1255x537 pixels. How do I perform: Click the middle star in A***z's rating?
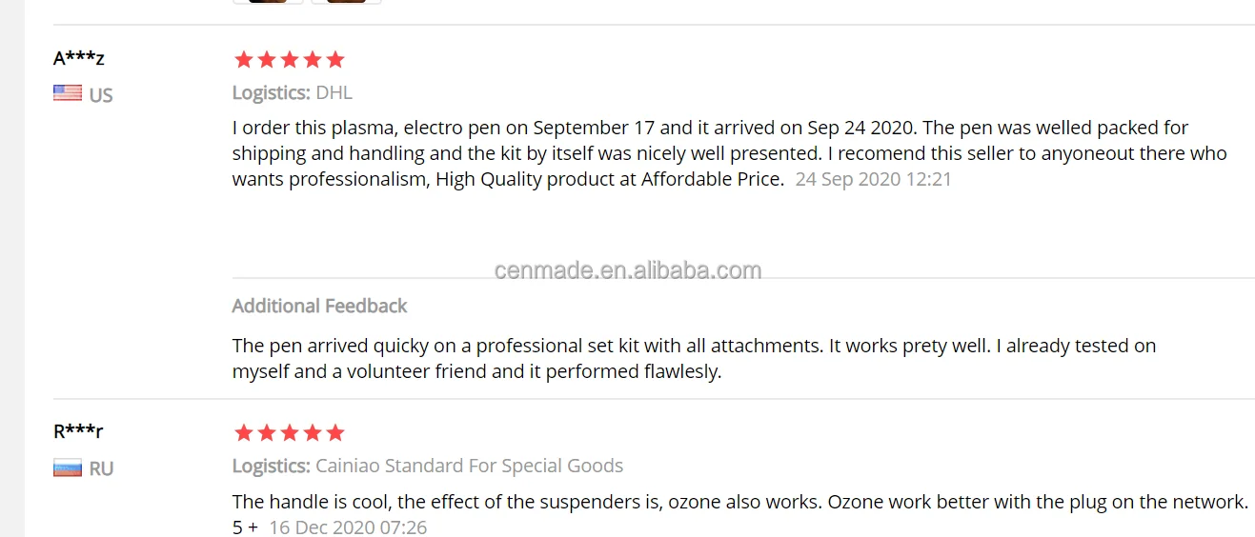click(x=290, y=60)
